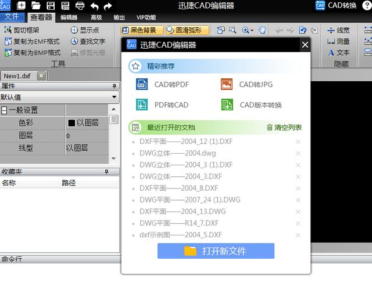Image resolution: width=372 pixels, height=283 pixels.
Task: Click the New file icon in title bar
Action: click(22, 5)
